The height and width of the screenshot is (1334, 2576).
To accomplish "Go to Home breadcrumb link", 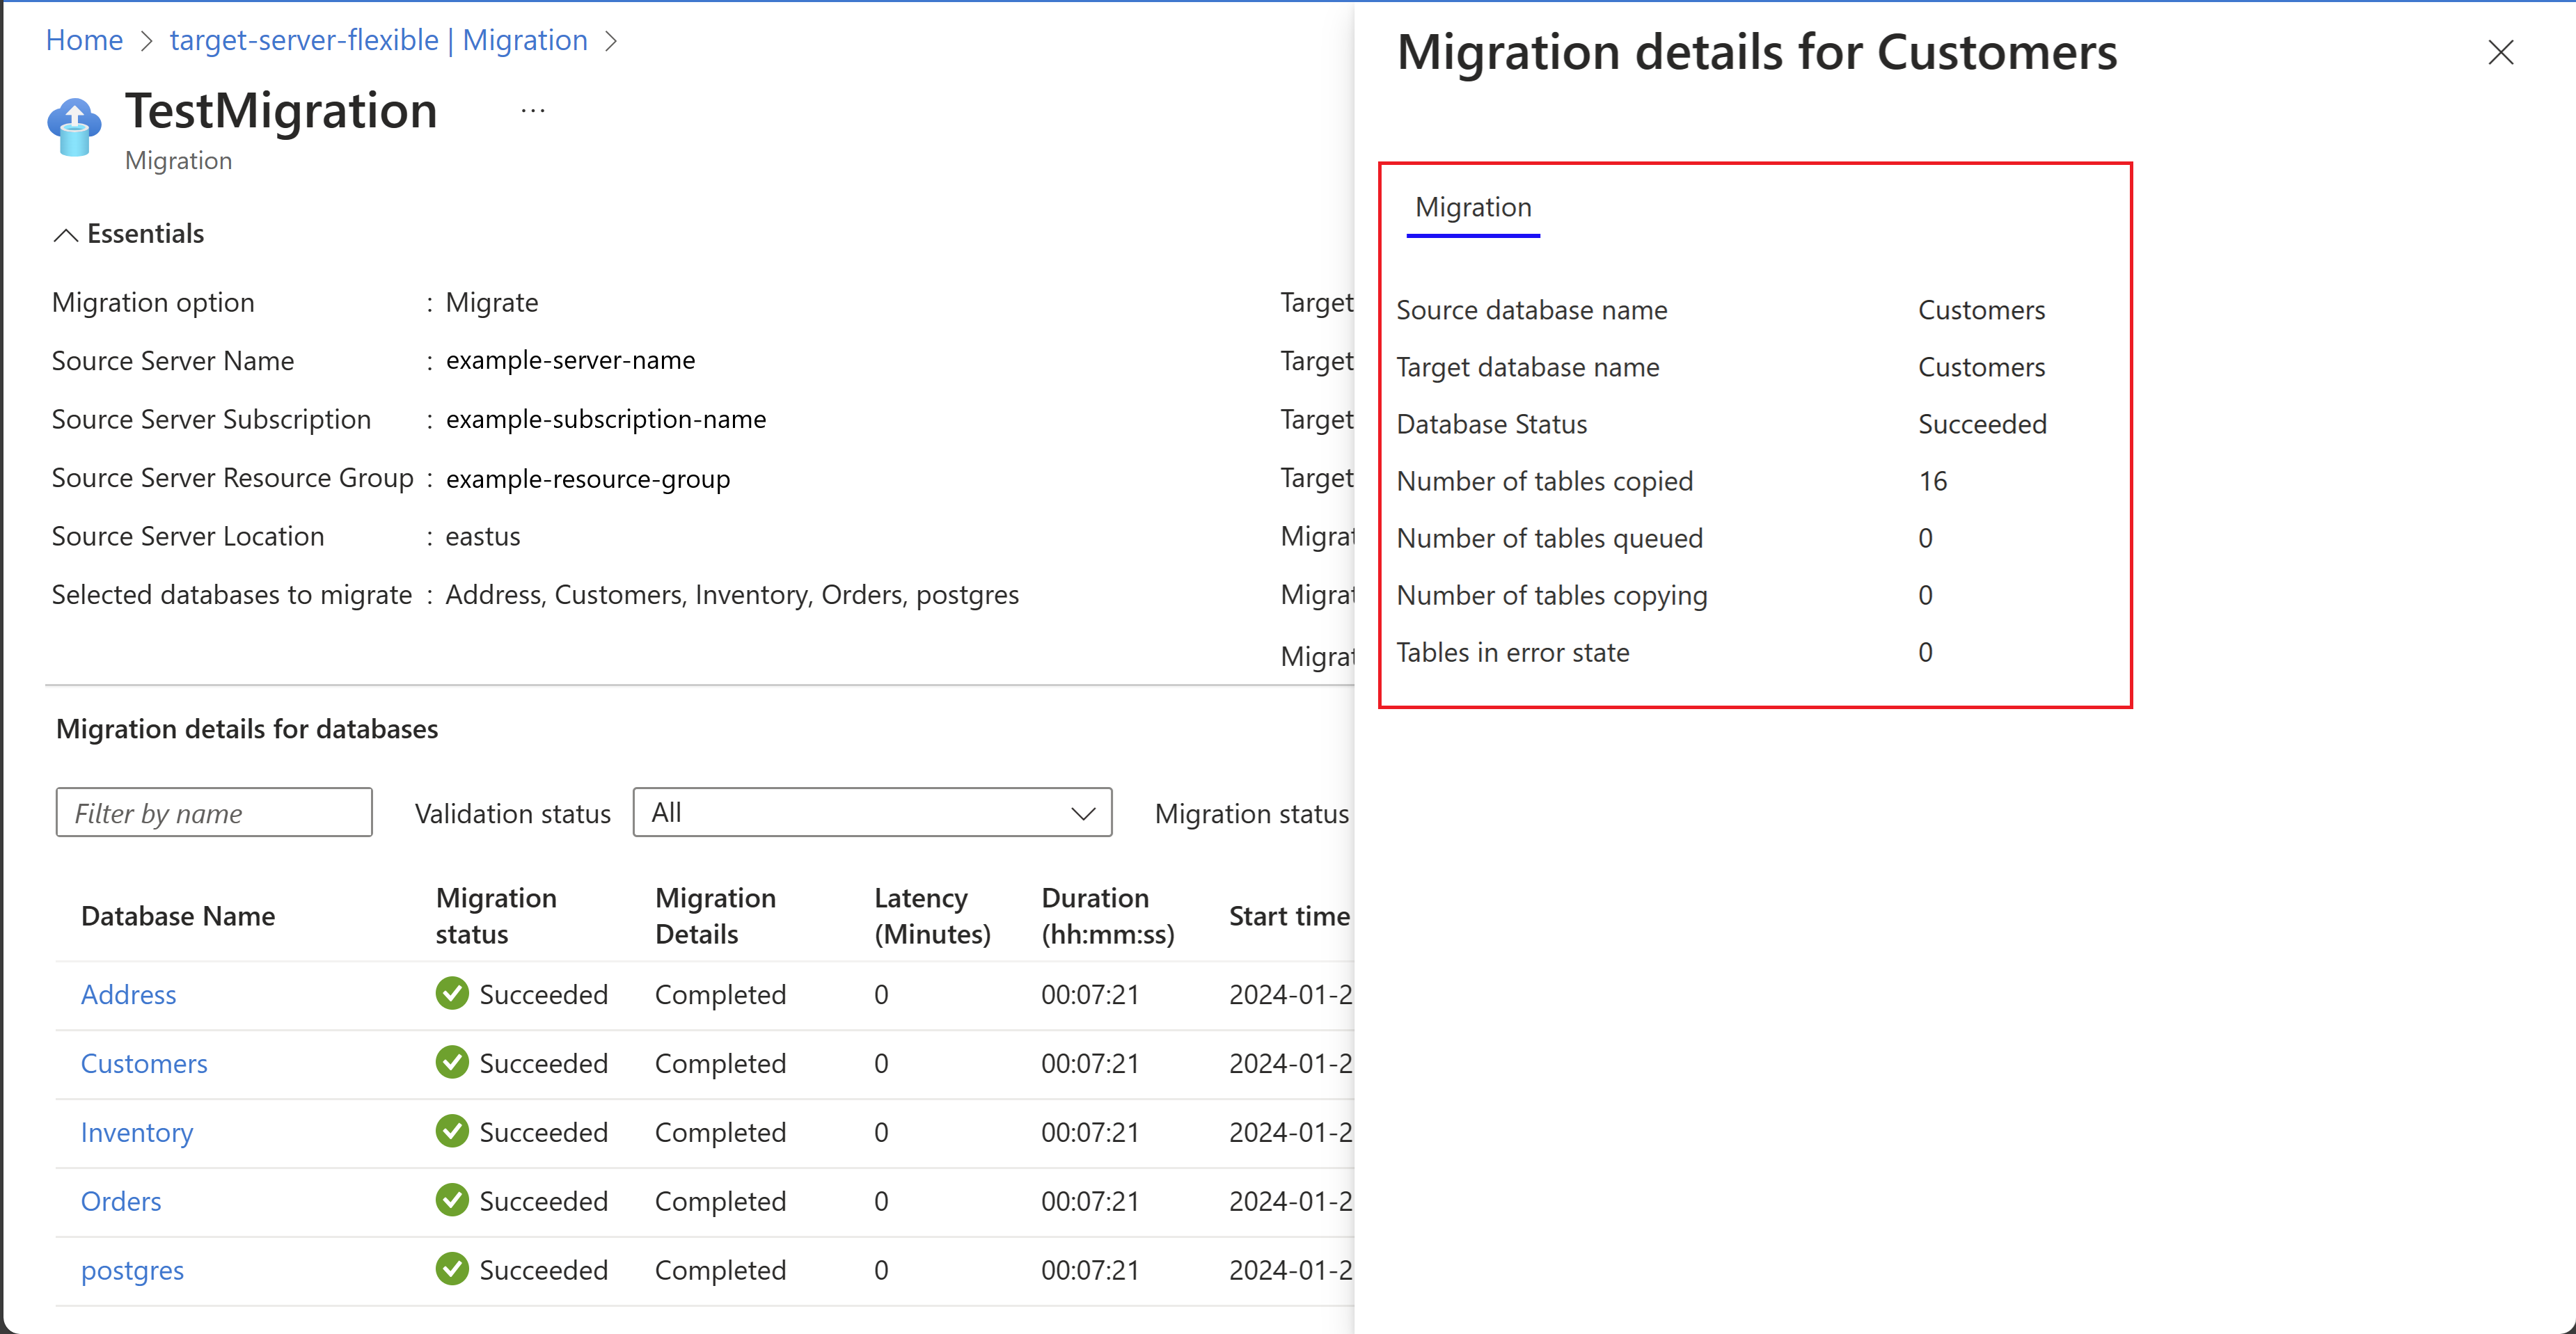I will pyautogui.click(x=84, y=40).
